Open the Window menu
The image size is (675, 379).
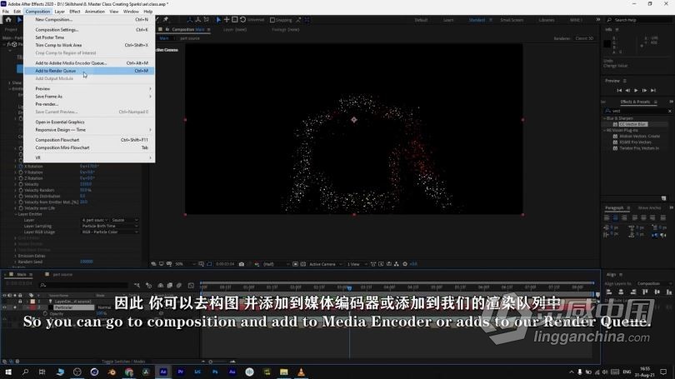[131, 12]
